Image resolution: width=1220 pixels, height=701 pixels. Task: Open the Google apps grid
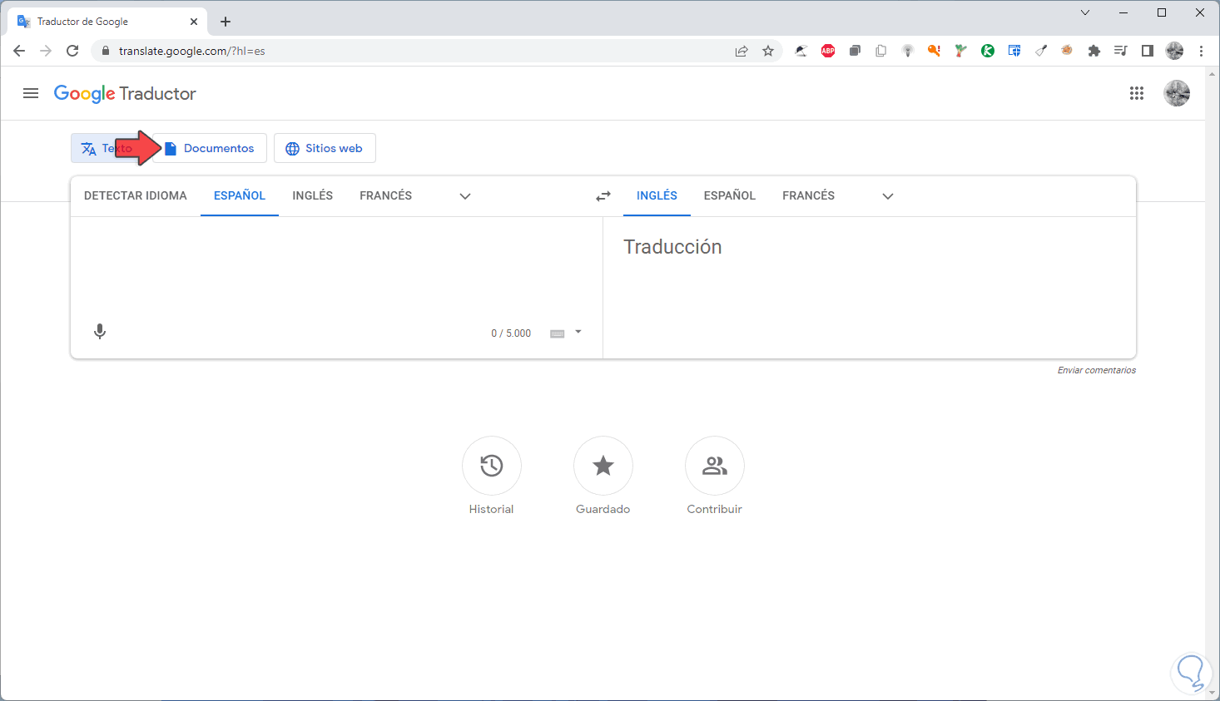[x=1137, y=93]
